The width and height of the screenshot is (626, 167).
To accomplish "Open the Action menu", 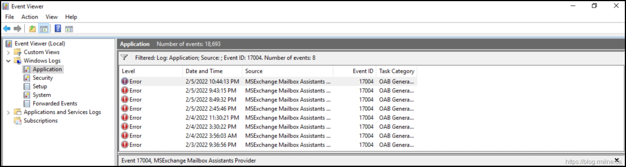I will [29, 17].
